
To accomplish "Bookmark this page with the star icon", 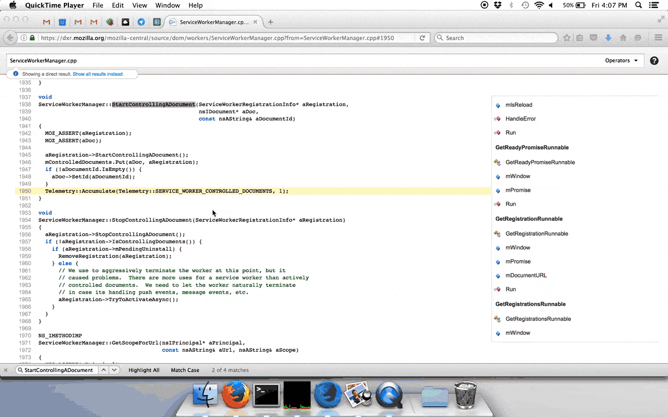I will pyautogui.click(x=567, y=38).
